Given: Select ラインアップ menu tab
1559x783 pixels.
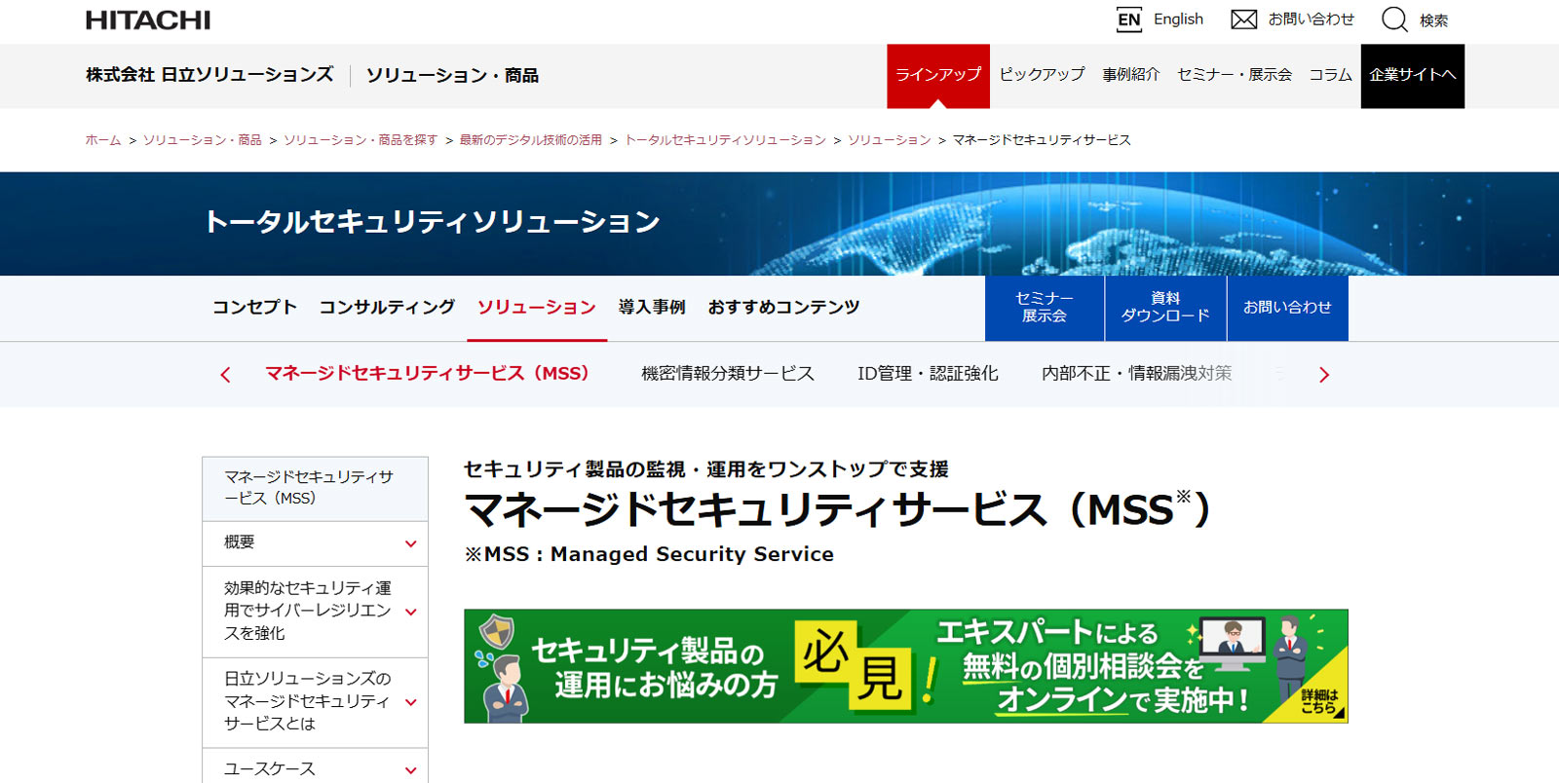Looking at the screenshot, I should 938,76.
